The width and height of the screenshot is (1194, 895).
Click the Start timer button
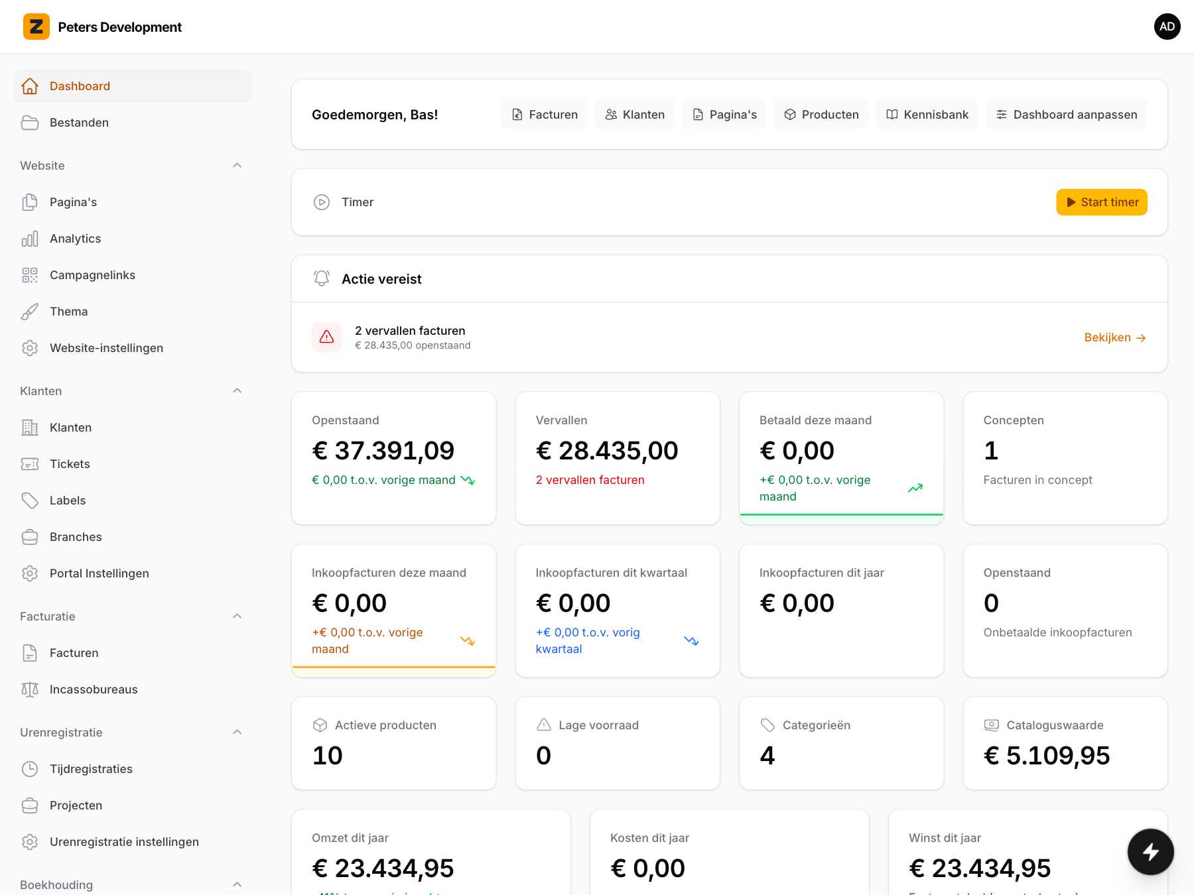[1102, 202]
